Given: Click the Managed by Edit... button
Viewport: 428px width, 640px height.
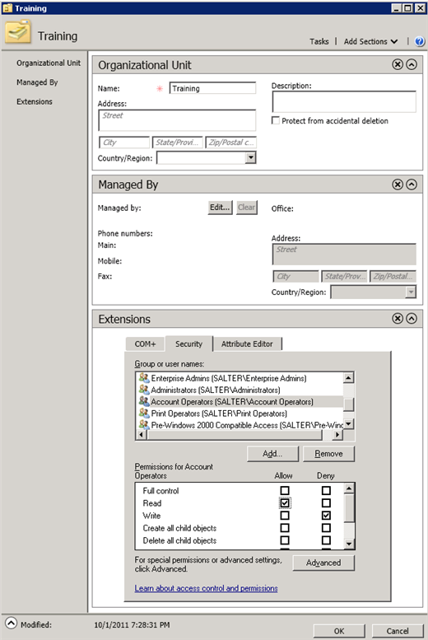Looking at the screenshot, I should (220, 208).
